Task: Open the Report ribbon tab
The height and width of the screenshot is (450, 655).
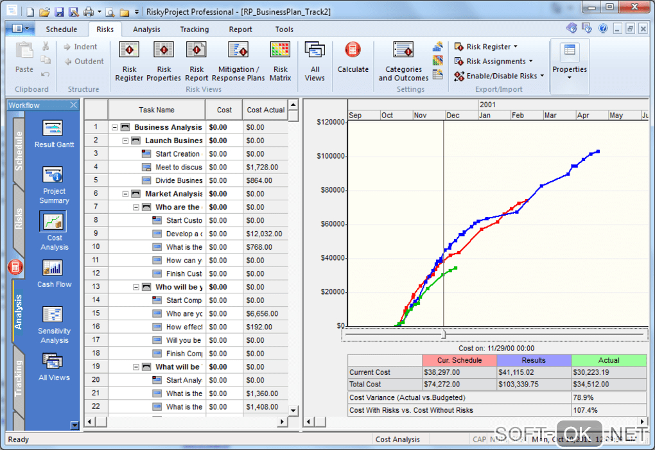Action: (240, 30)
